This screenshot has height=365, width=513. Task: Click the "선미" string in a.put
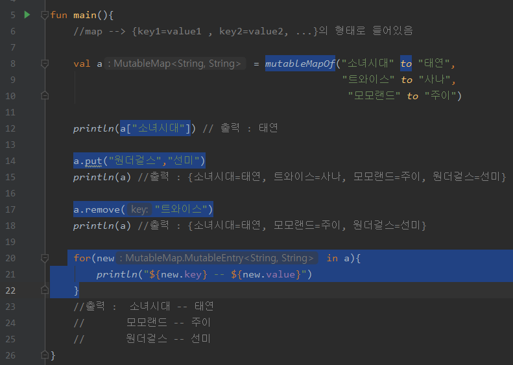[184, 161]
